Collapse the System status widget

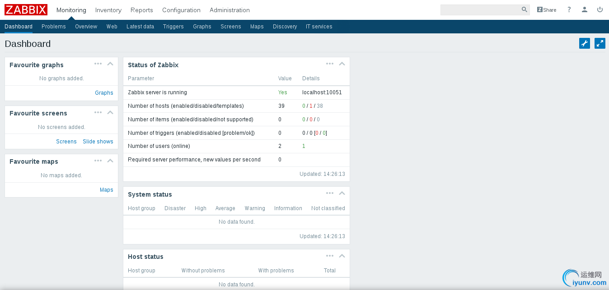point(342,193)
